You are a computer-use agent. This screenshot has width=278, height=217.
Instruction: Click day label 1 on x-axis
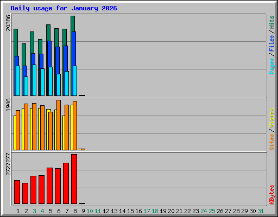click(x=18, y=211)
